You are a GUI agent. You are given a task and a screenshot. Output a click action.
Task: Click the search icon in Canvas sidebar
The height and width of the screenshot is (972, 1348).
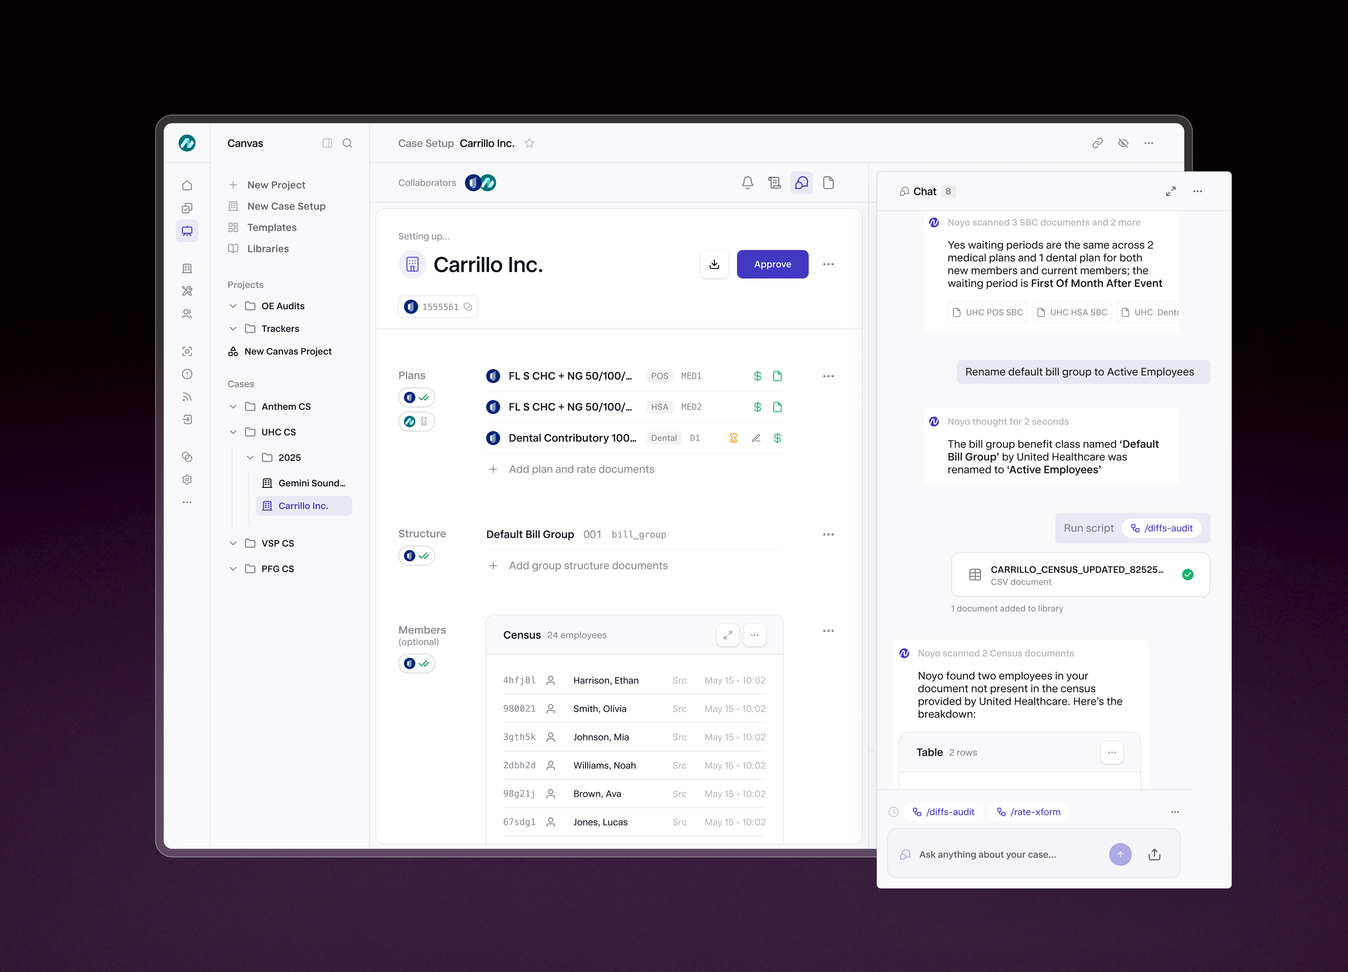(347, 143)
